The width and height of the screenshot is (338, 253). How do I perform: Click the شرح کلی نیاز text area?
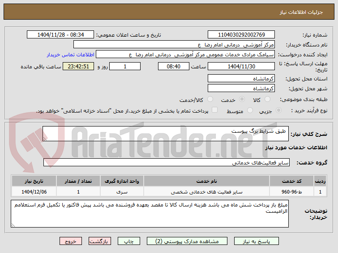point(166,134)
